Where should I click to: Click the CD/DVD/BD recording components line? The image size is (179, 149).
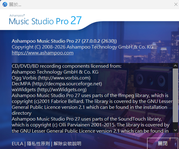(66, 66)
